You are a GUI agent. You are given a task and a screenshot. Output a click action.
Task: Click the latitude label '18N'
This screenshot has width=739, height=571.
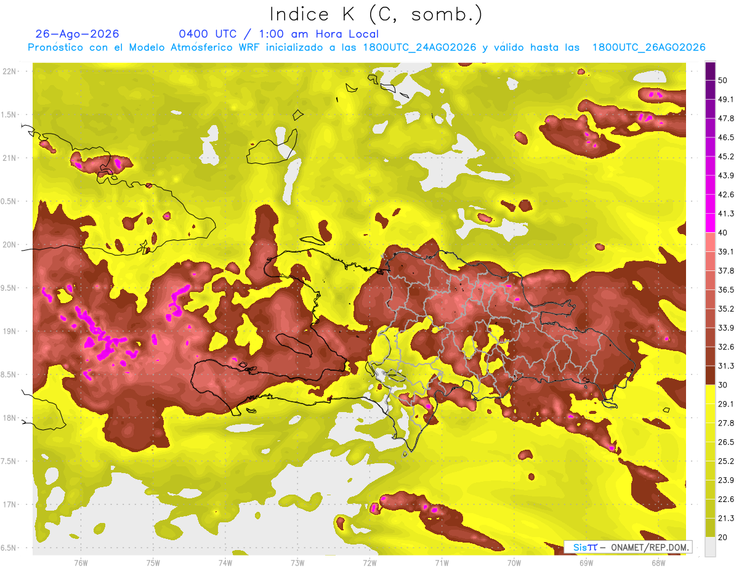(9, 418)
